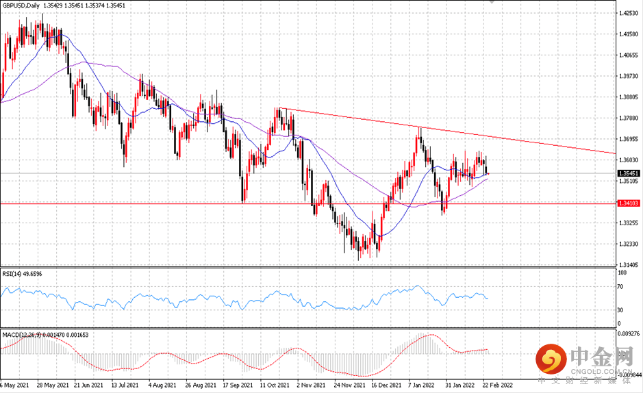Click the 1.41580 price axis label
This screenshot has height=393, width=643.
coord(628,34)
